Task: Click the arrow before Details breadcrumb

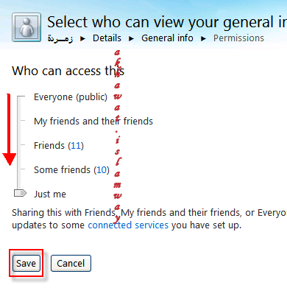Action: pyautogui.click(x=83, y=38)
